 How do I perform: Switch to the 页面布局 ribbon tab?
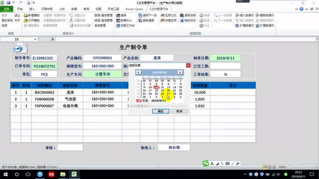[x=47, y=9]
